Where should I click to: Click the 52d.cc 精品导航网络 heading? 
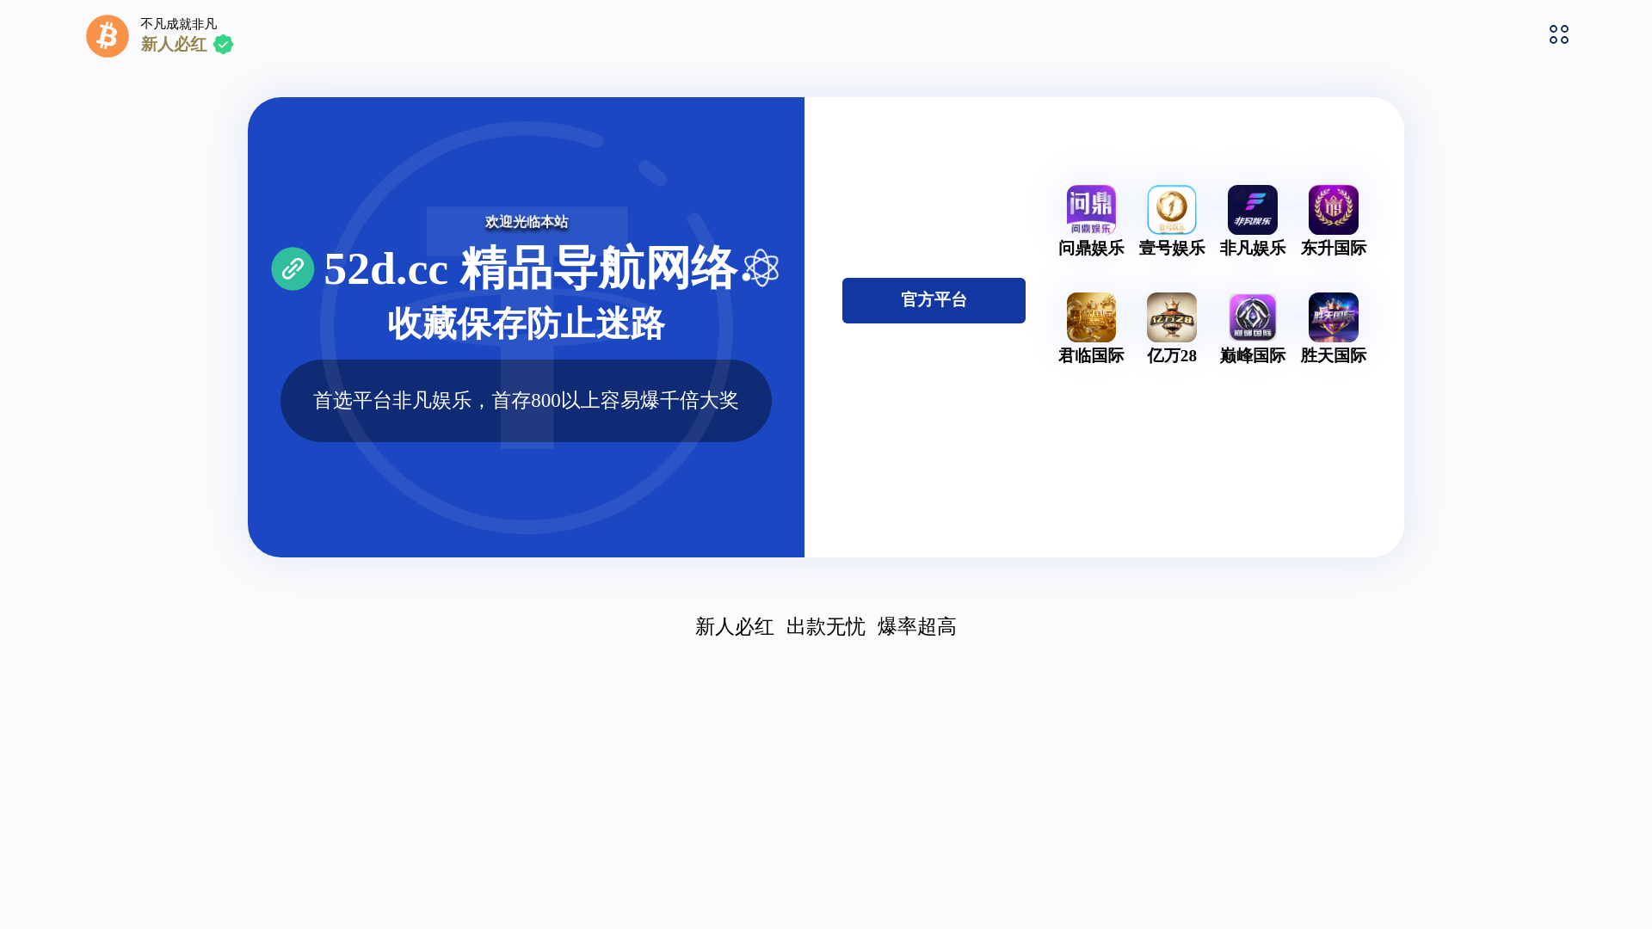pyautogui.click(x=530, y=268)
